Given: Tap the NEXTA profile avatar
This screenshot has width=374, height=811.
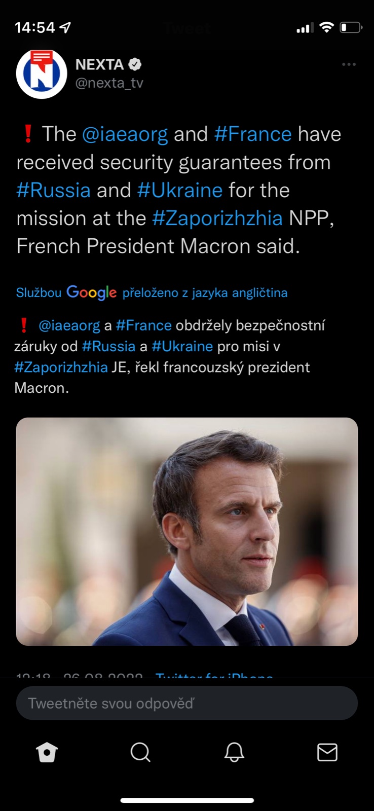Looking at the screenshot, I should point(42,73).
